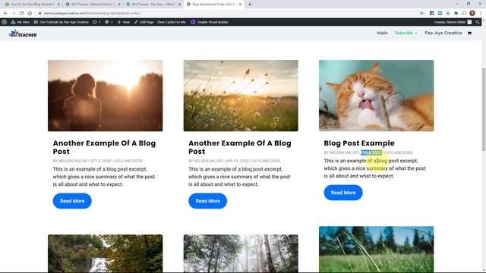
Task: Expand the Tutorials dropdown menu
Action: click(406, 33)
